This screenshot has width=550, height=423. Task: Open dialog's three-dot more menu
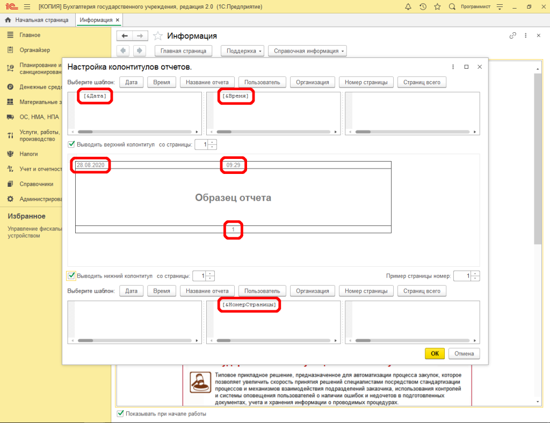click(453, 67)
